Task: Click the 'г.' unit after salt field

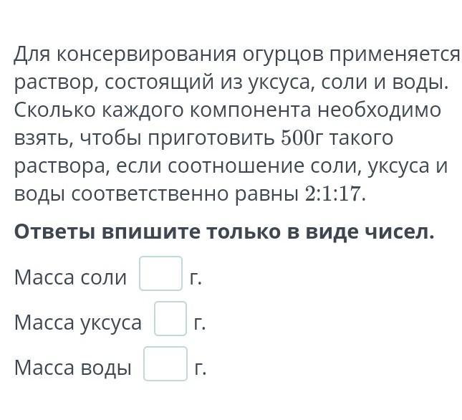Action: [x=196, y=278]
